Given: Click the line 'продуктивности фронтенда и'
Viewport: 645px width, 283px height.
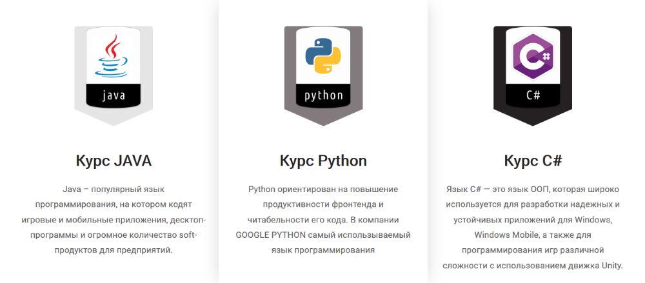Looking at the screenshot, I should pos(323,205).
